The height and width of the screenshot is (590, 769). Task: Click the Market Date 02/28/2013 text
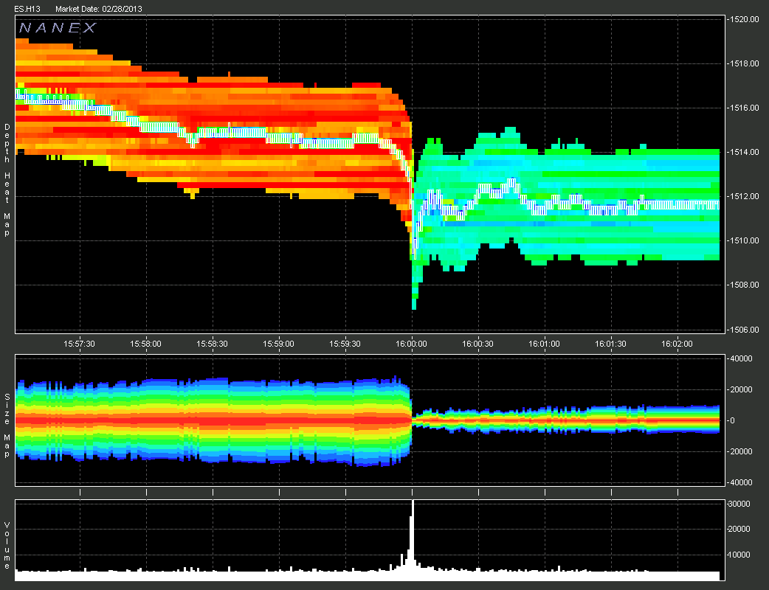coord(99,9)
